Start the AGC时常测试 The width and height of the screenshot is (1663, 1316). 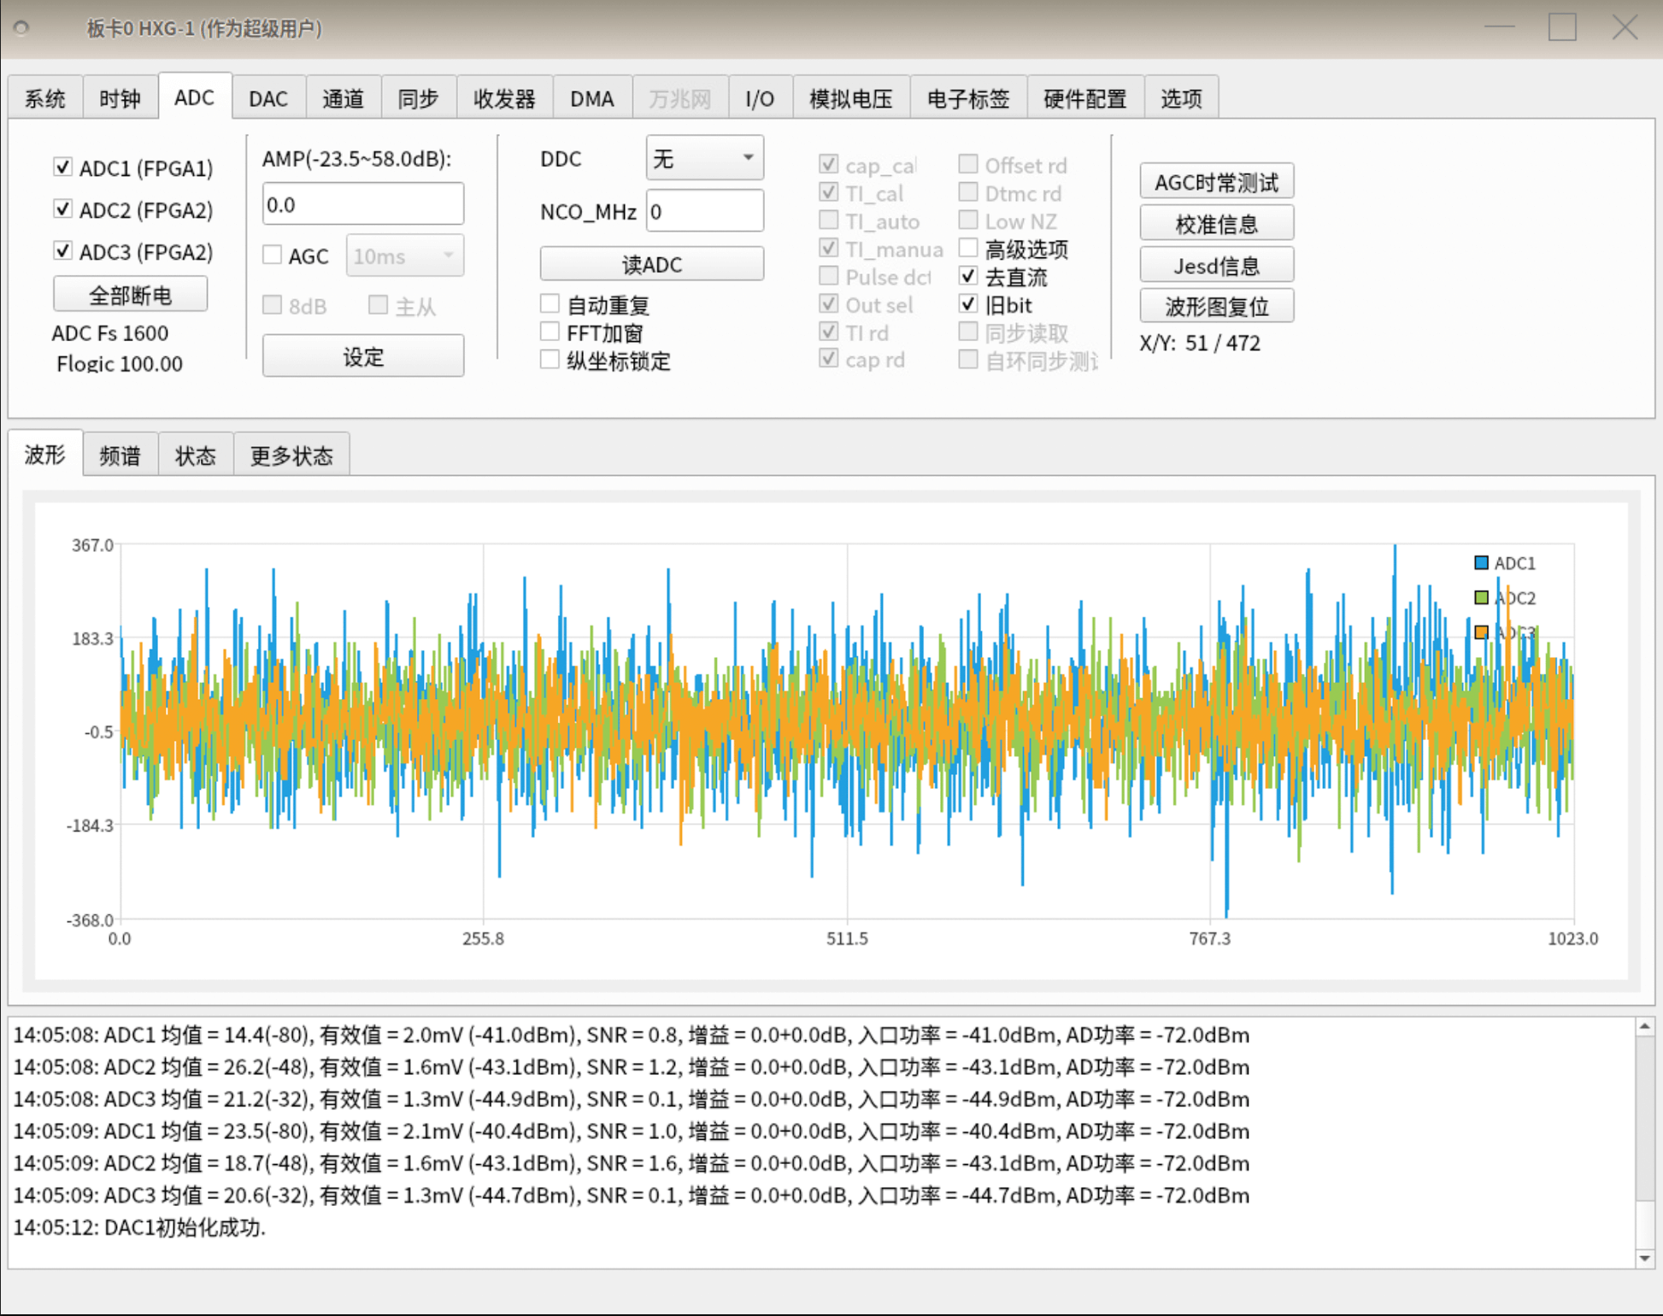point(1216,180)
